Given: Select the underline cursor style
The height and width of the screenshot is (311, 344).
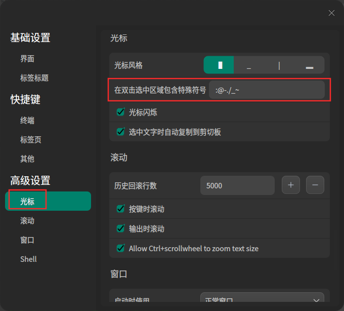Looking at the screenshot, I should (249, 65).
